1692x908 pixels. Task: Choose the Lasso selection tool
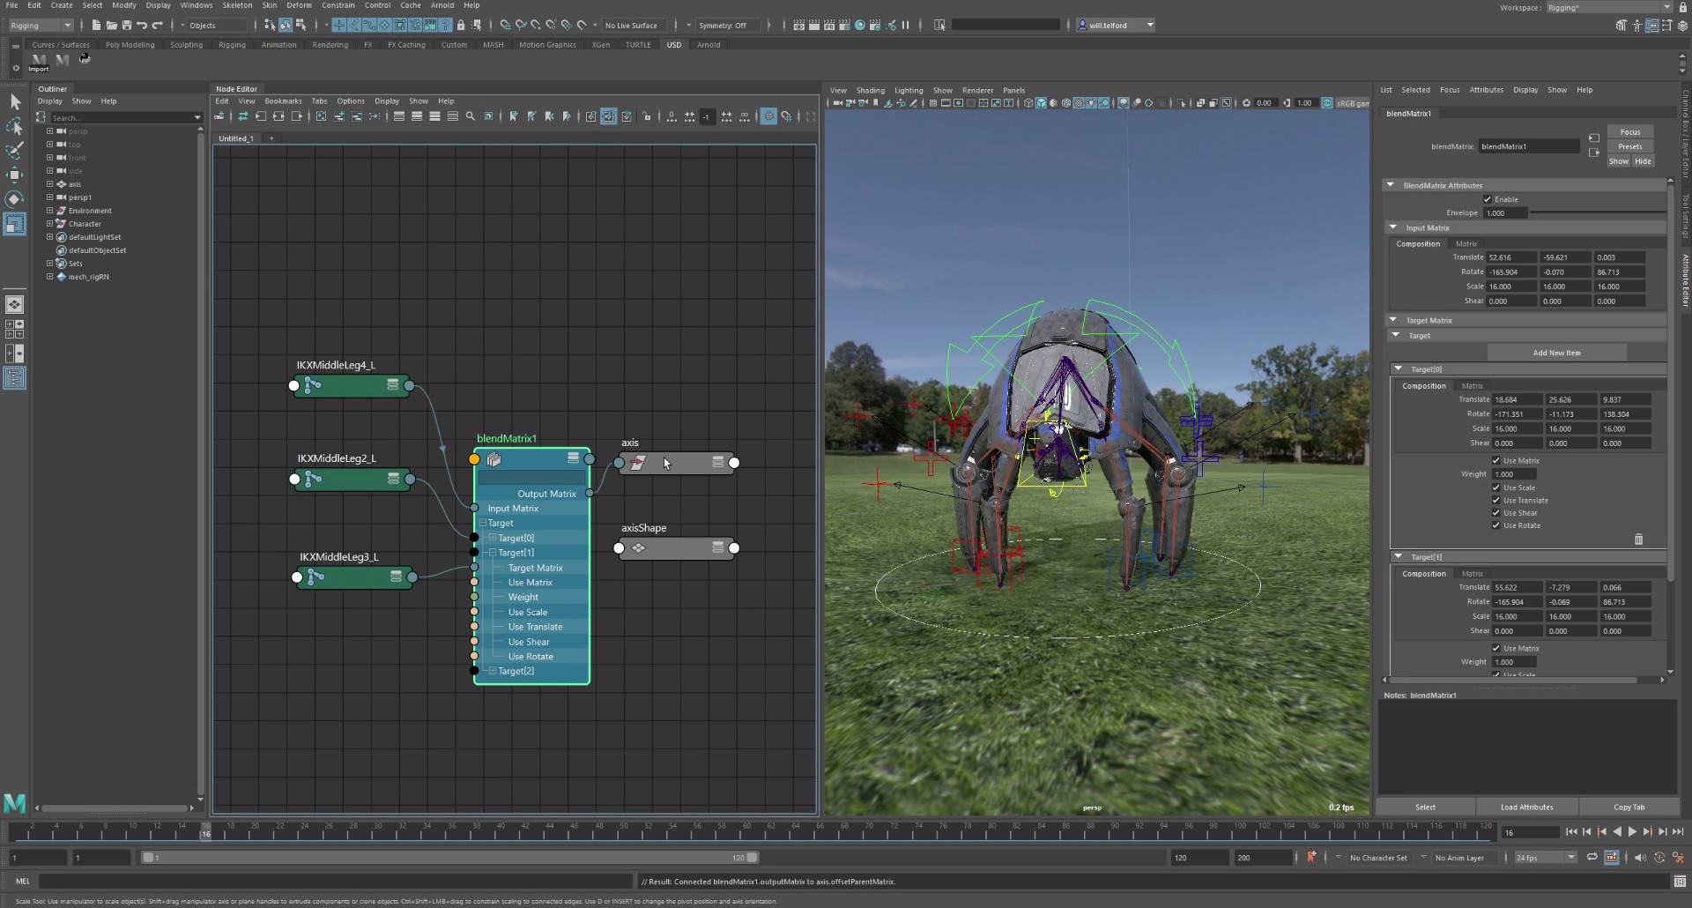(x=15, y=127)
